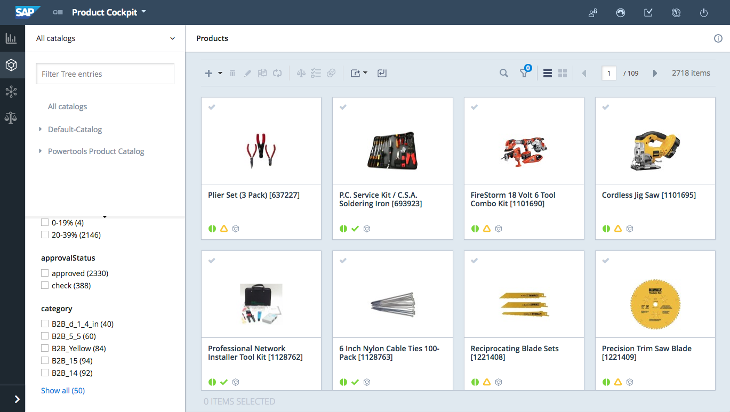This screenshot has width=730, height=412.
Task: Click the power logout icon
Action: 703,13
